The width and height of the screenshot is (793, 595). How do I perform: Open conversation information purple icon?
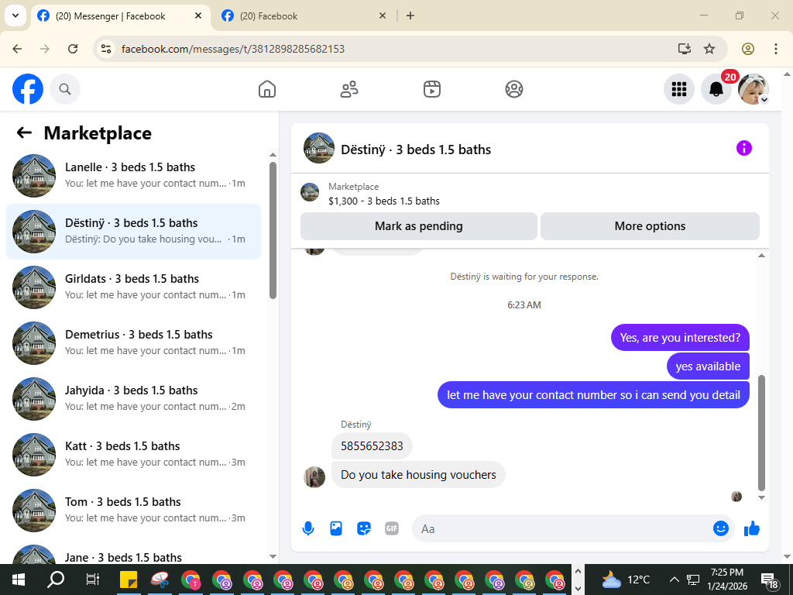pos(744,148)
